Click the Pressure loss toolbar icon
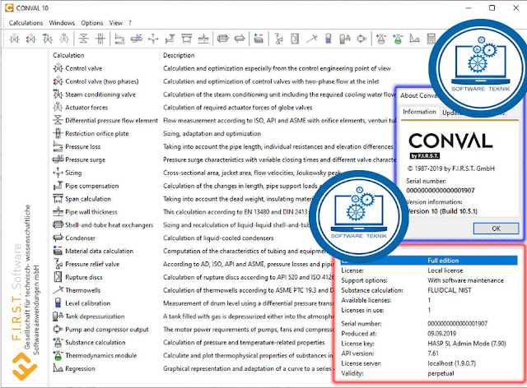This screenshot has height=388, width=527. [x=119, y=39]
